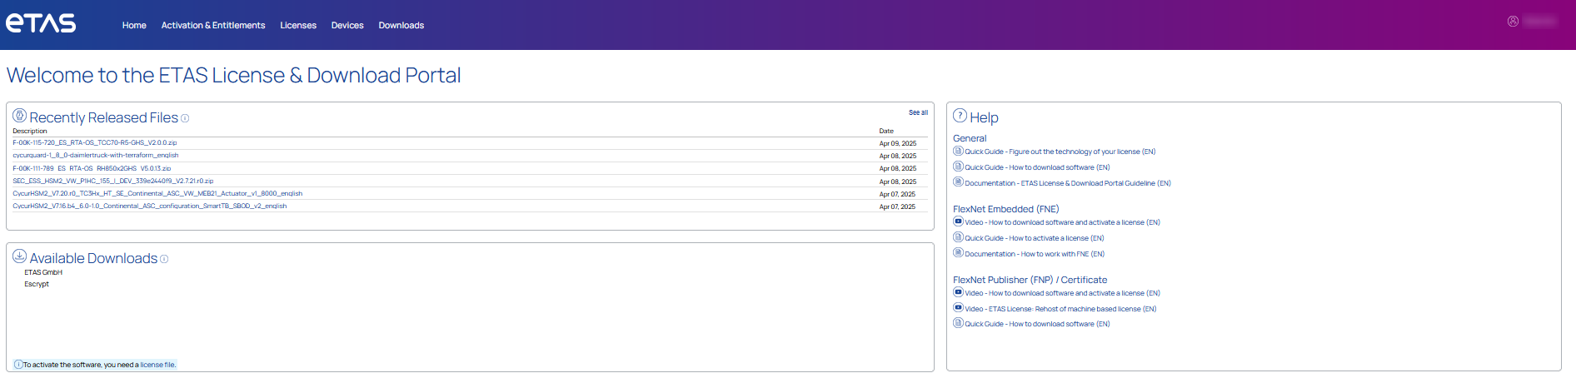Navigate to the Downloads menu
The width and height of the screenshot is (1576, 383).
point(401,26)
